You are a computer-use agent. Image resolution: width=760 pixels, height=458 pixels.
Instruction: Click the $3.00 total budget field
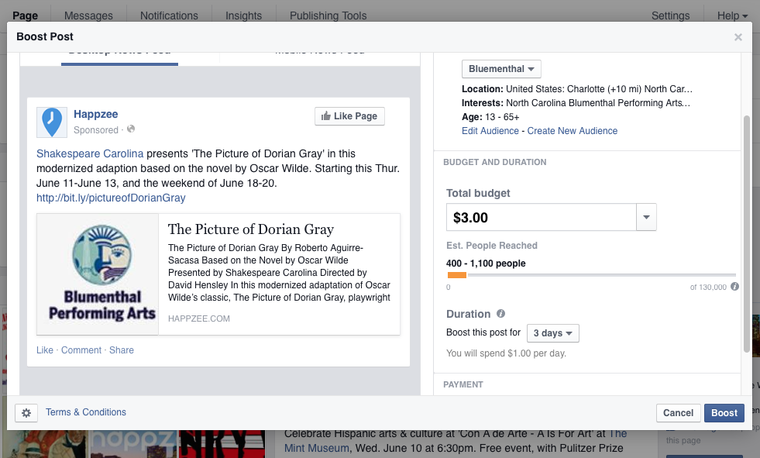point(541,217)
